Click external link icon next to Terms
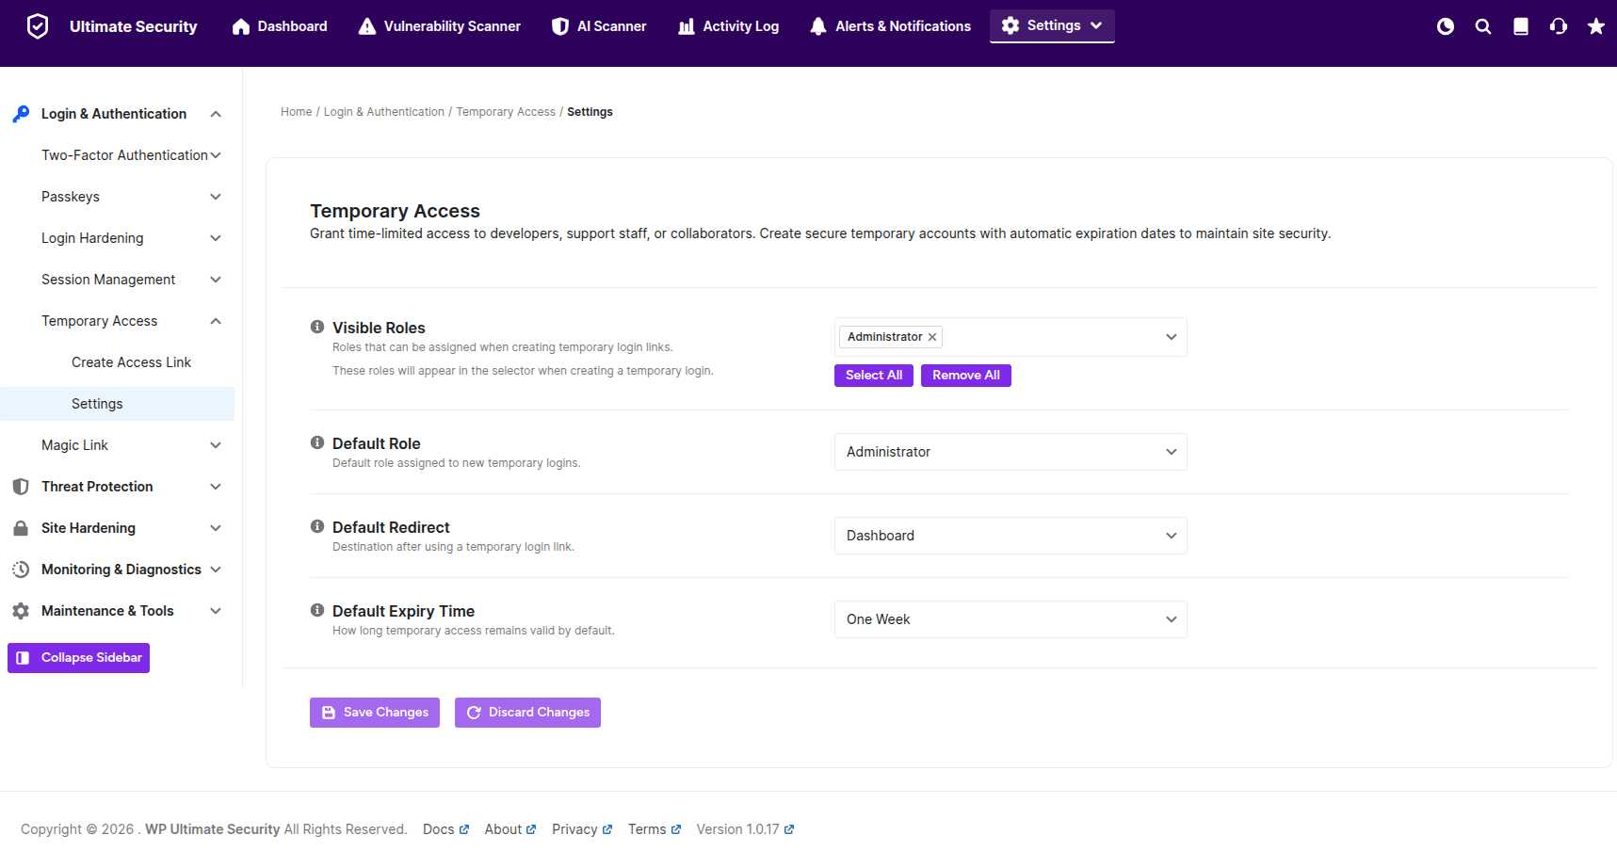1617x851 pixels. pyautogui.click(x=676, y=829)
